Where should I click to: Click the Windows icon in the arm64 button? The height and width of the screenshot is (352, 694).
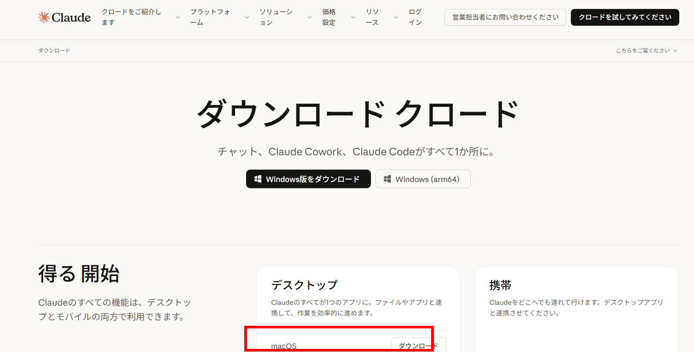coord(387,179)
